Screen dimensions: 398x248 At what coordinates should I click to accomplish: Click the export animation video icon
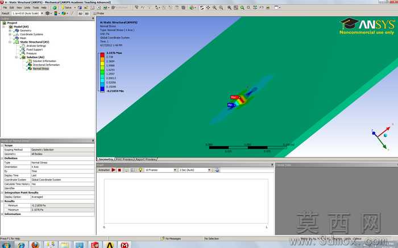point(216,170)
